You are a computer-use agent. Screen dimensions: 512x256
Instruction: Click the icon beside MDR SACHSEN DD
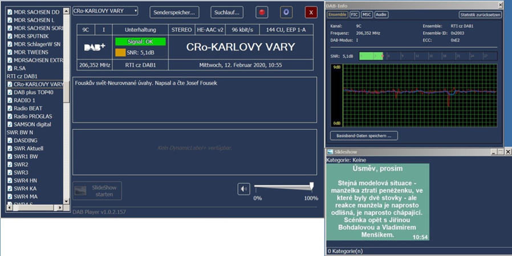10,12
